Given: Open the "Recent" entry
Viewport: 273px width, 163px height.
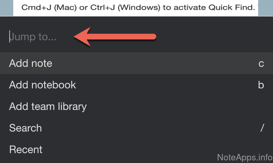Looking at the screenshot, I should click(26, 150).
